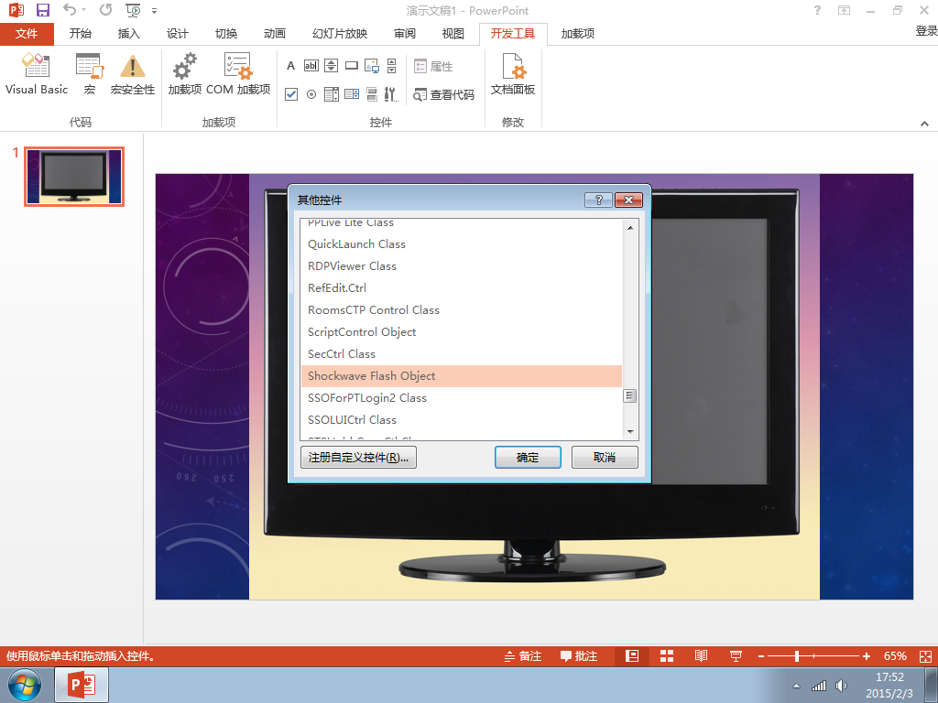Image resolution: width=938 pixels, height=703 pixels.
Task: Collapse the ribbon with chevron
Action: (x=924, y=124)
